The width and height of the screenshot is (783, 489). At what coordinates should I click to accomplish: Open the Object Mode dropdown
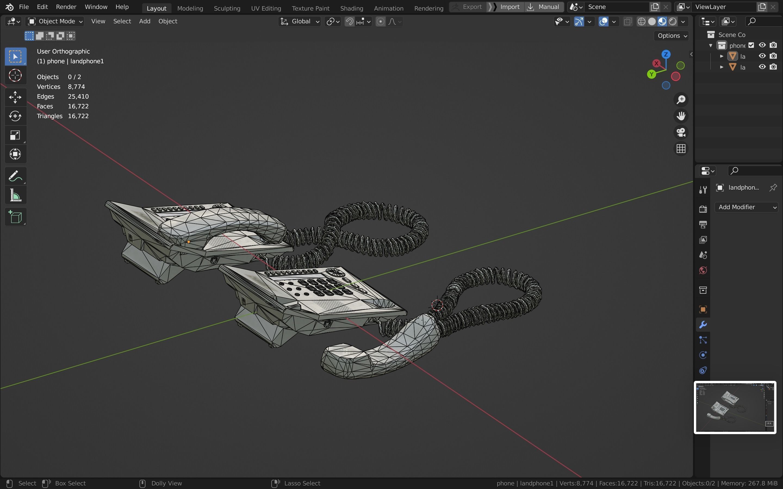click(55, 22)
